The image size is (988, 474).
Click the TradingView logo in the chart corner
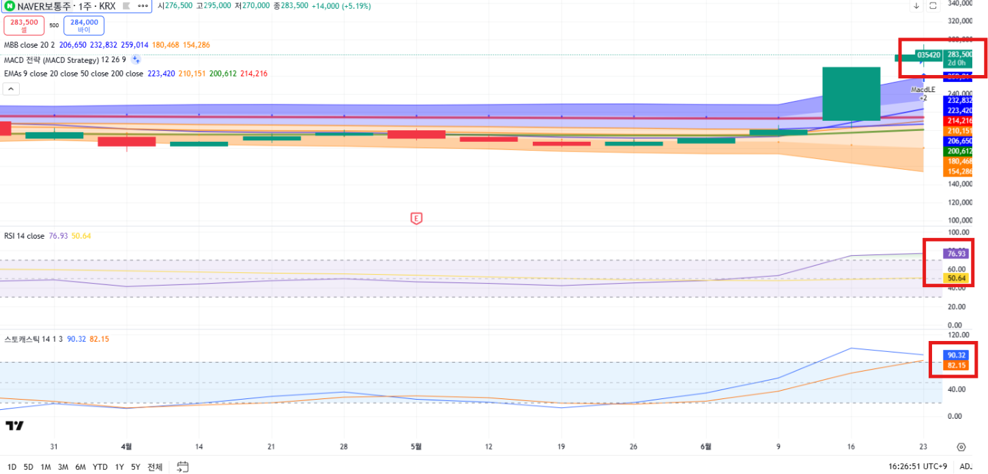click(14, 426)
